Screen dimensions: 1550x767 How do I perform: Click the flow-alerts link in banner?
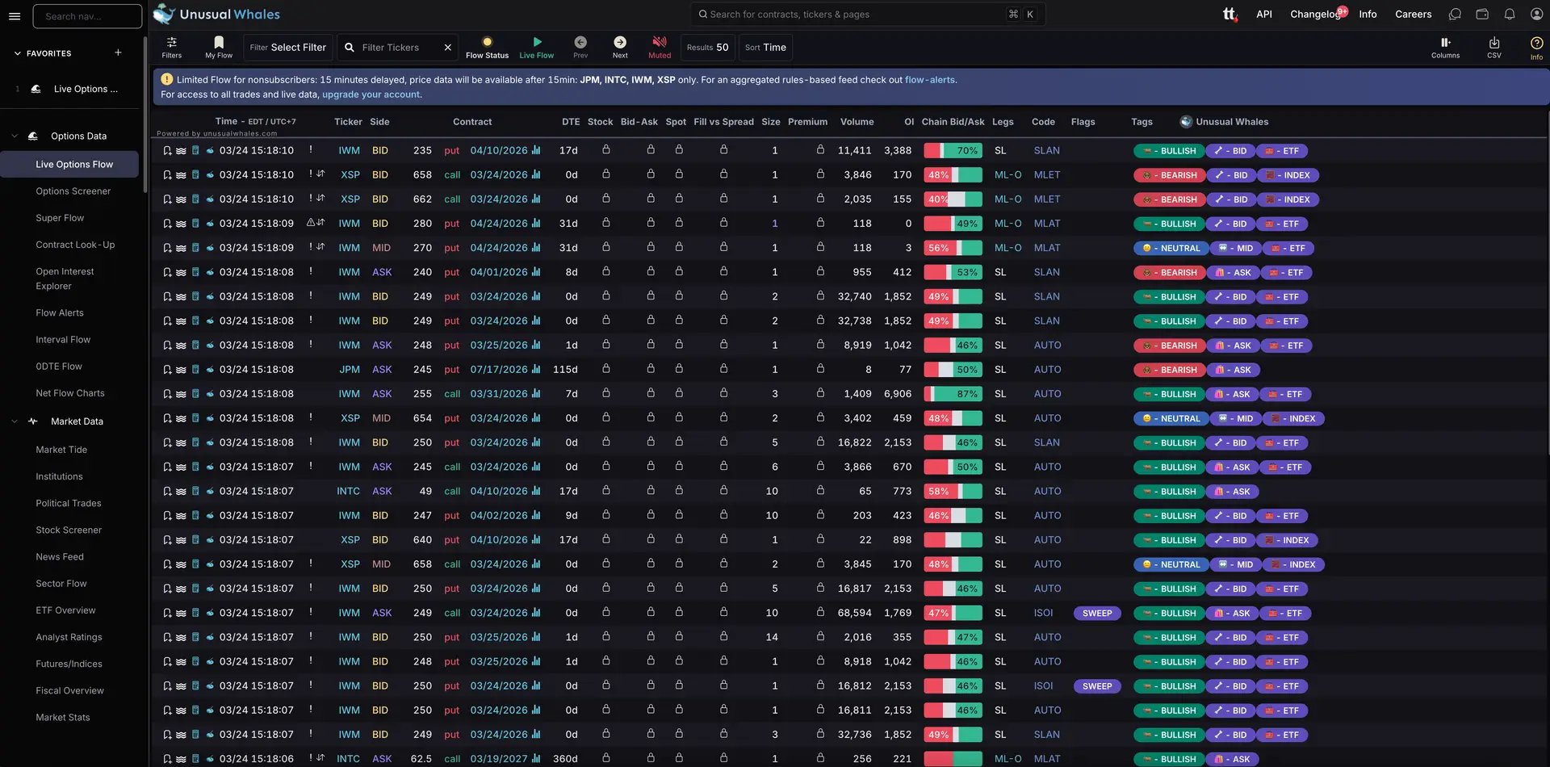[x=929, y=80]
